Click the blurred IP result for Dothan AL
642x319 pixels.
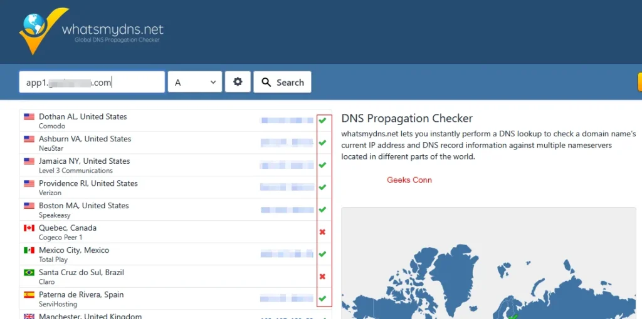287,121
